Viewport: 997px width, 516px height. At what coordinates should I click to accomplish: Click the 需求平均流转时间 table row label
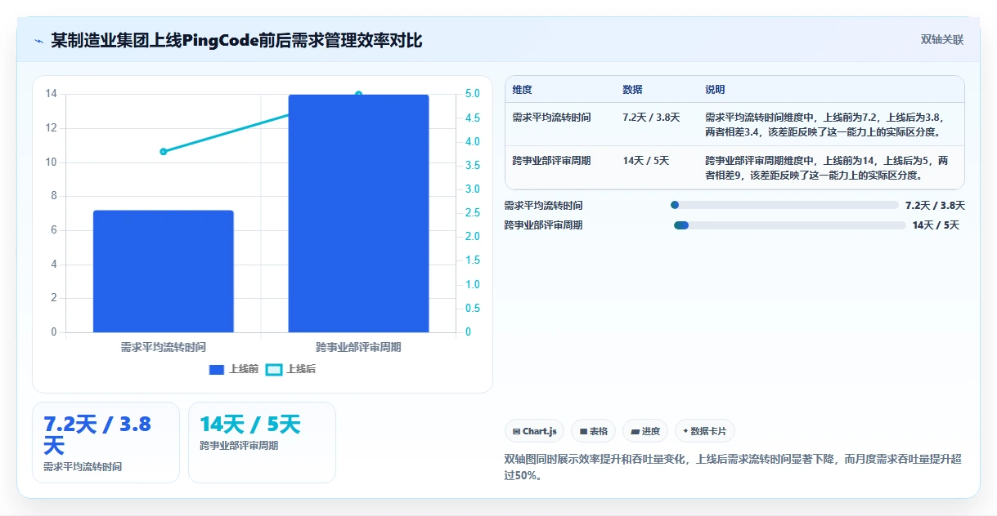coord(551,117)
